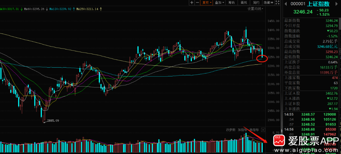Switch to 简约 simple mode
This screenshot has width=341, height=154.
[x=256, y=3]
